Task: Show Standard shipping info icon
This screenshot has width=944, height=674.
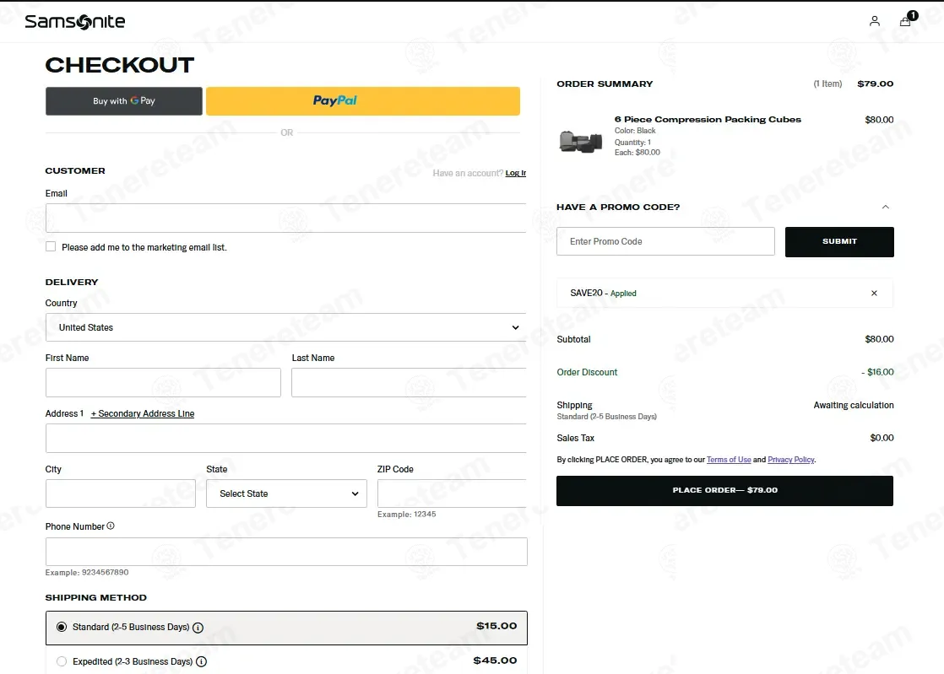Action: click(198, 627)
